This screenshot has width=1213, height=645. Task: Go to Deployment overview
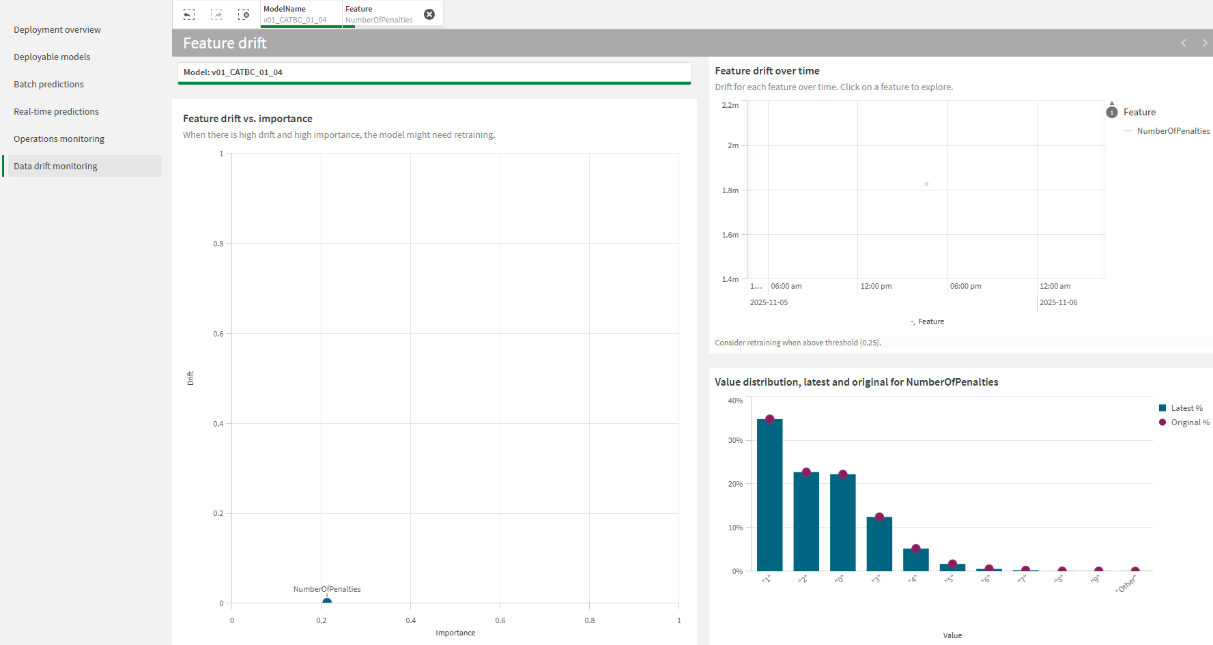(x=57, y=29)
